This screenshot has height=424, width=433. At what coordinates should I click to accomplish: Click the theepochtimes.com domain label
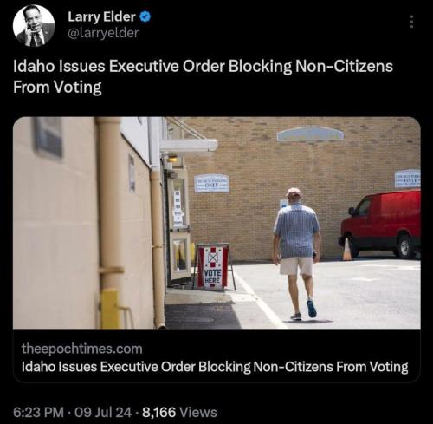(81, 349)
